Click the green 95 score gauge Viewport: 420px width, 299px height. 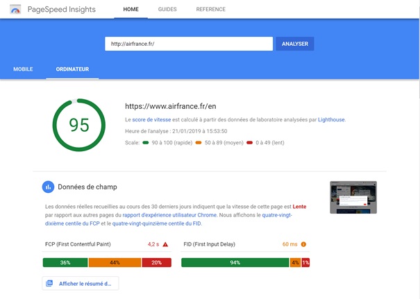tap(78, 125)
